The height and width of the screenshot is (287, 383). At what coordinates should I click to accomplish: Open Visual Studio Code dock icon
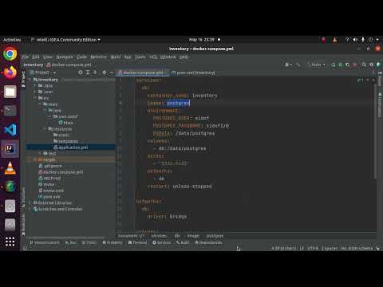coord(10,130)
